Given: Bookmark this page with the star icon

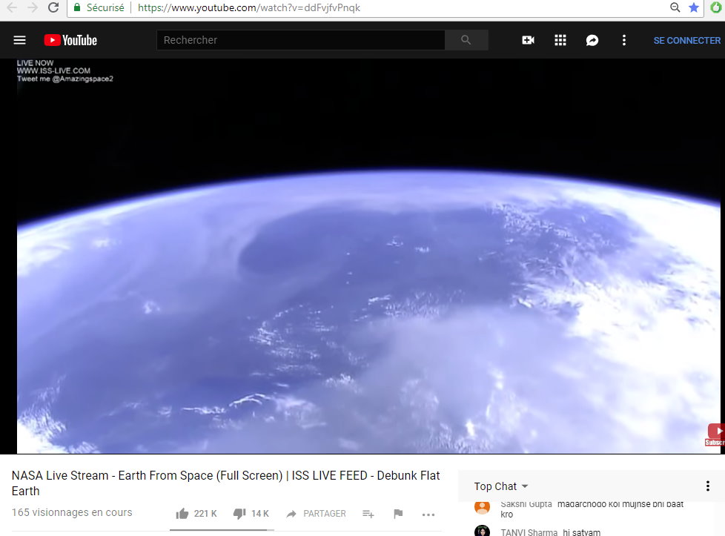Looking at the screenshot, I should coord(694,7).
